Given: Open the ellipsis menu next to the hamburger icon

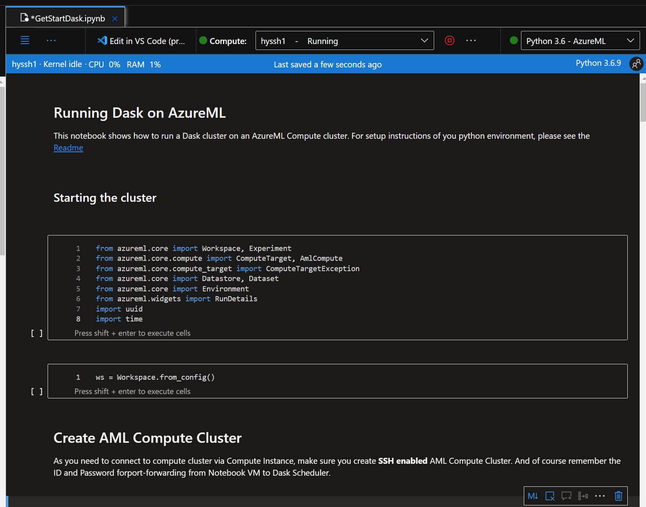Looking at the screenshot, I should (x=51, y=40).
